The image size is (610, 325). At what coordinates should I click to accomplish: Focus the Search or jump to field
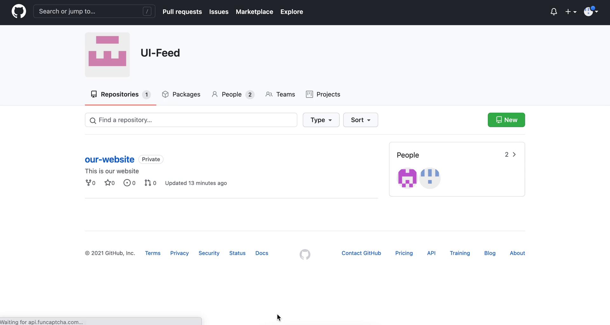click(x=94, y=11)
